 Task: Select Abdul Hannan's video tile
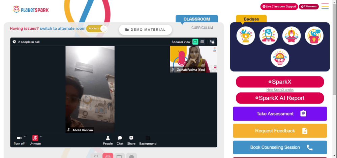click(90, 89)
